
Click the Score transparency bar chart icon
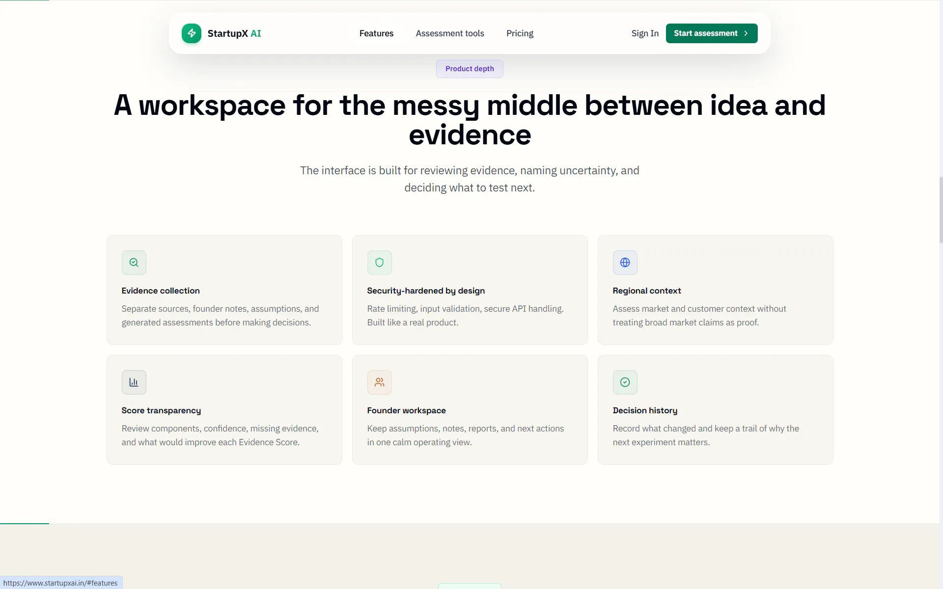click(x=134, y=382)
